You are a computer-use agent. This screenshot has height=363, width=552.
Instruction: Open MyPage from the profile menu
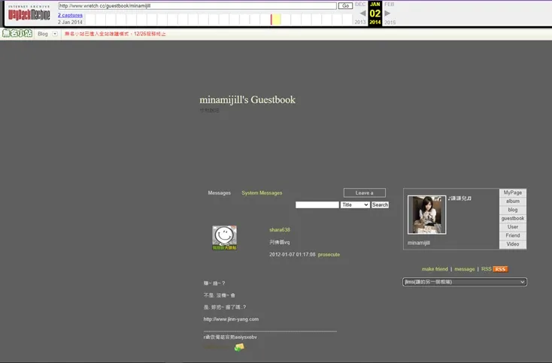[513, 192]
